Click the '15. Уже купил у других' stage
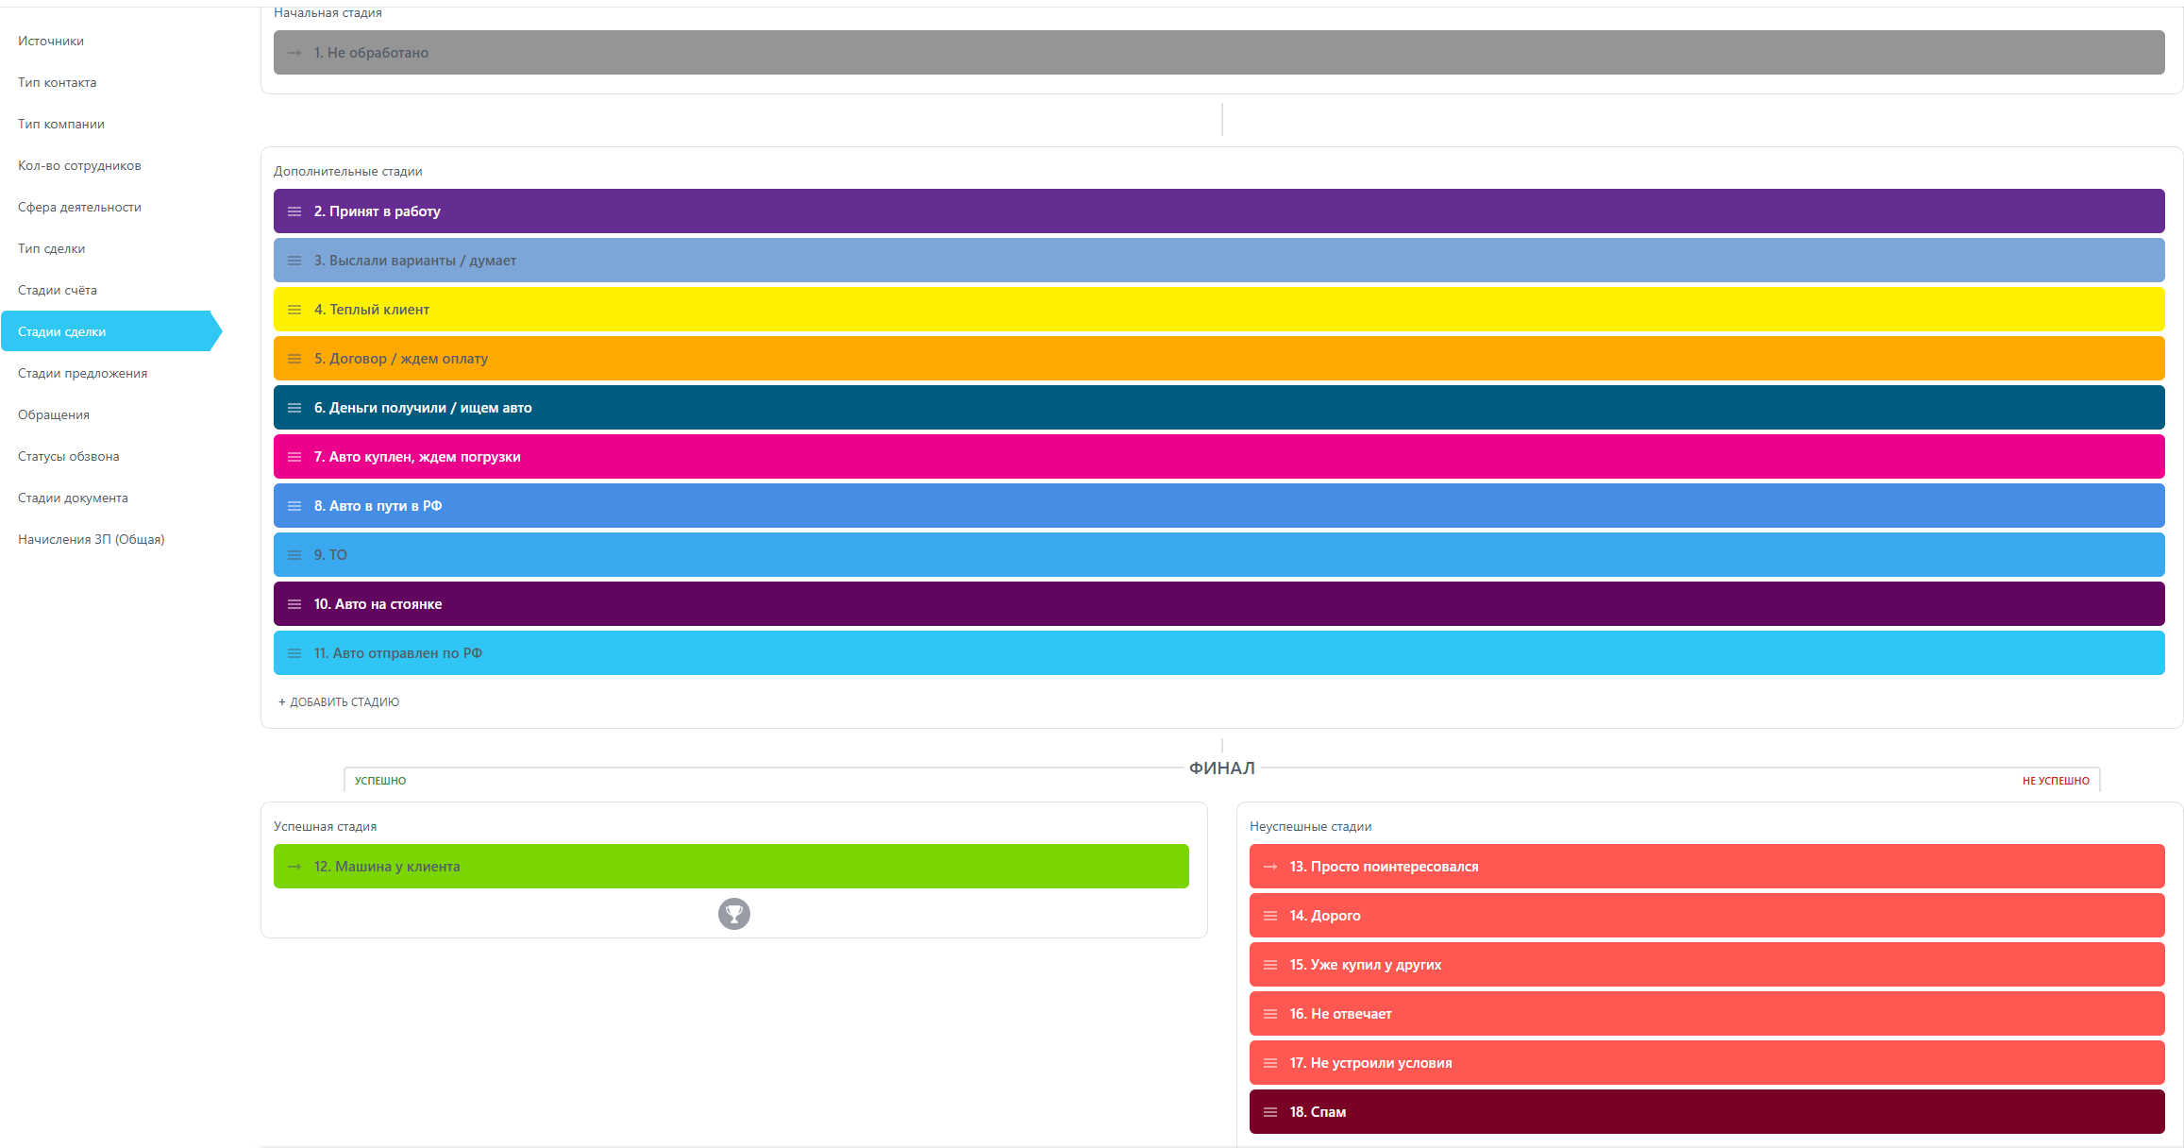The image size is (2184, 1148). click(x=1706, y=965)
